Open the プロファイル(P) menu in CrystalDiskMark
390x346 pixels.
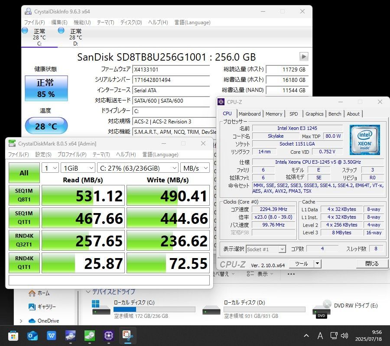click(x=71, y=155)
